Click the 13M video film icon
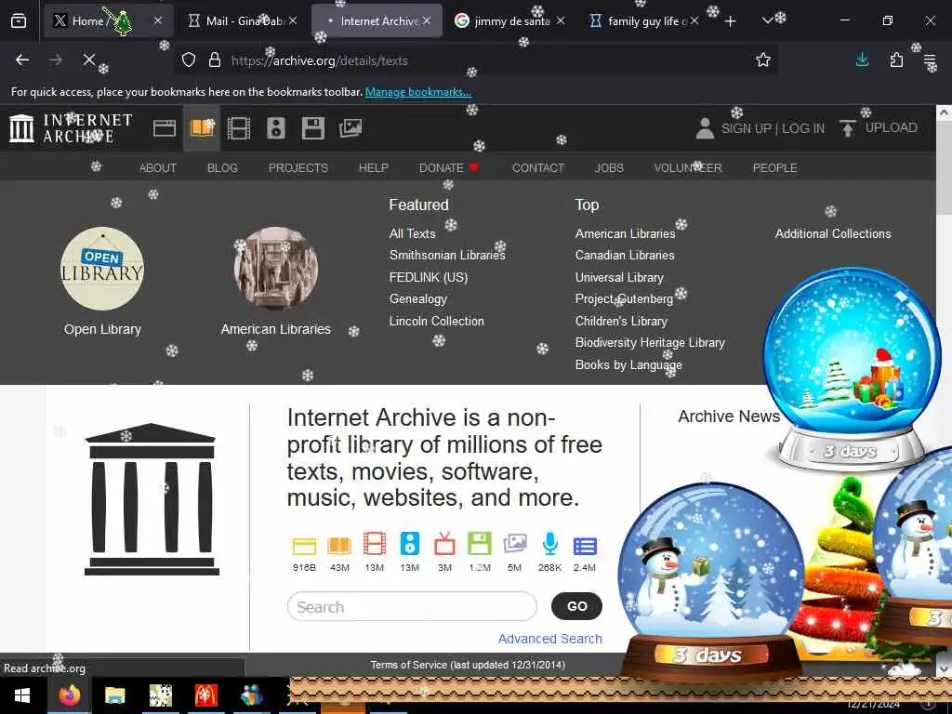Image resolution: width=952 pixels, height=714 pixels. point(375,543)
